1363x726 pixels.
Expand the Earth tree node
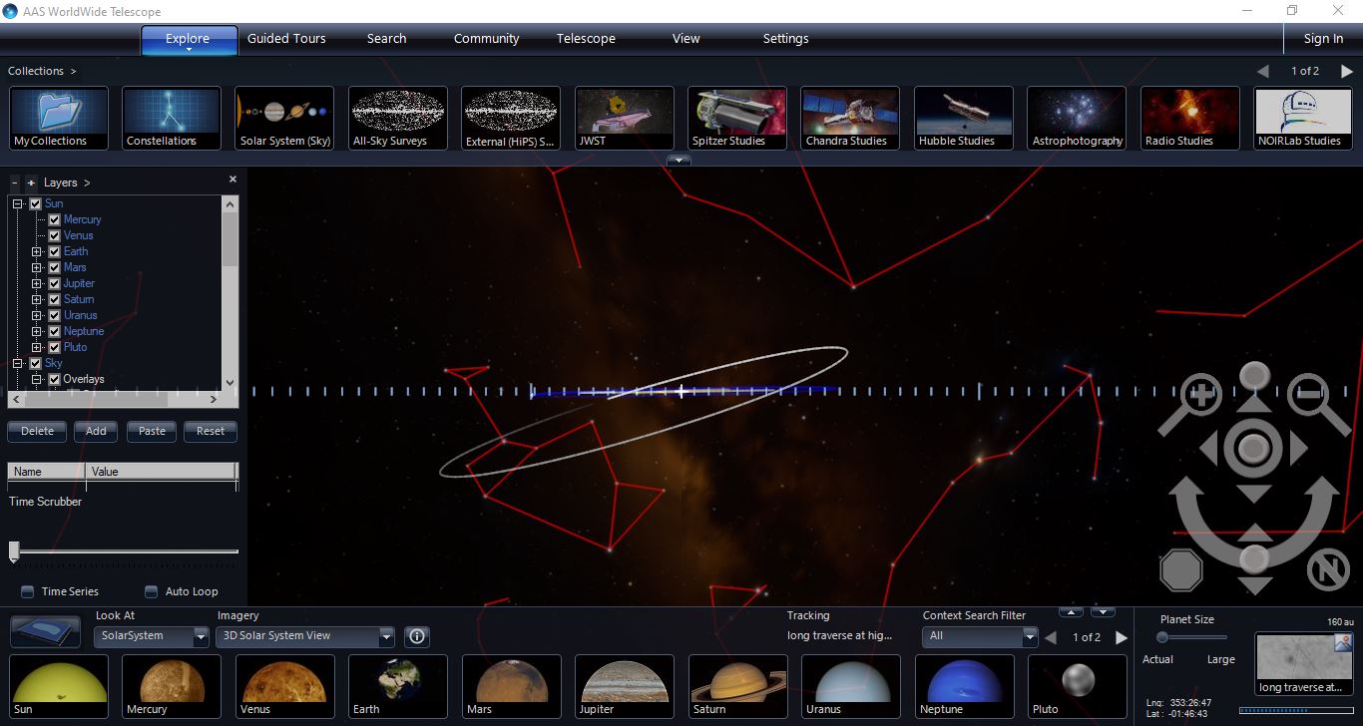point(37,251)
